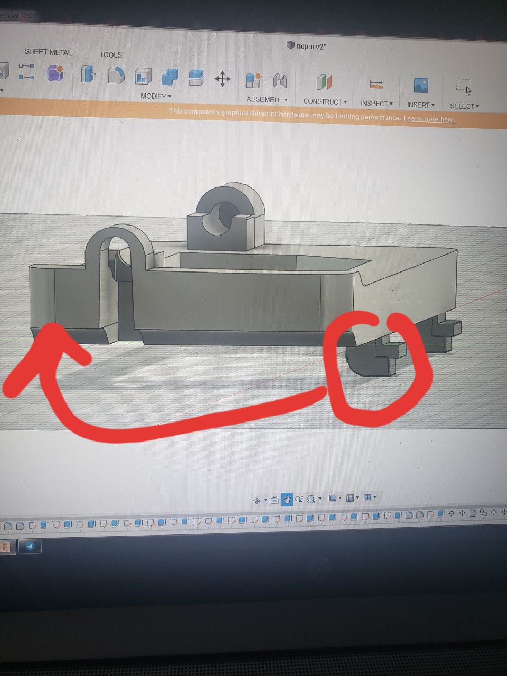The image size is (507, 676).
Task: Click the graphics driver warning message
Action: click(285, 115)
